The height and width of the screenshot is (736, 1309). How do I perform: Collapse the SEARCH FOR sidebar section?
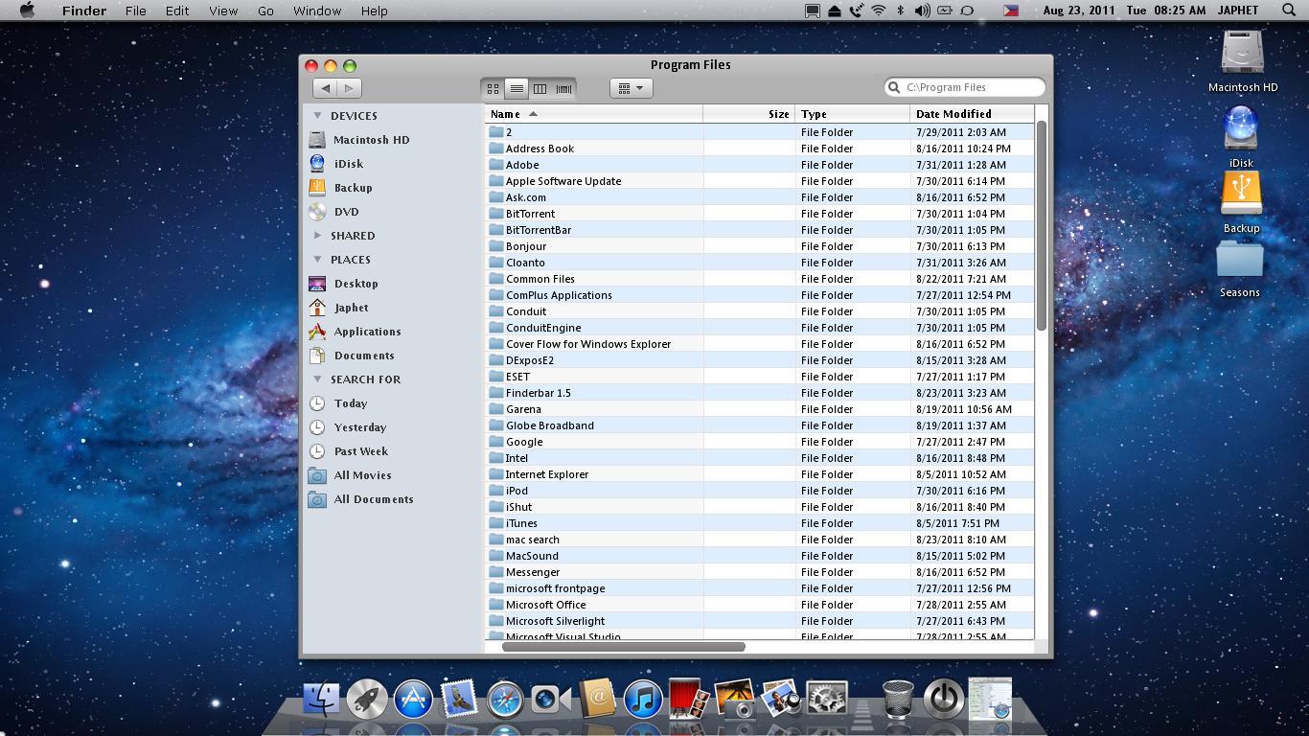pos(318,379)
